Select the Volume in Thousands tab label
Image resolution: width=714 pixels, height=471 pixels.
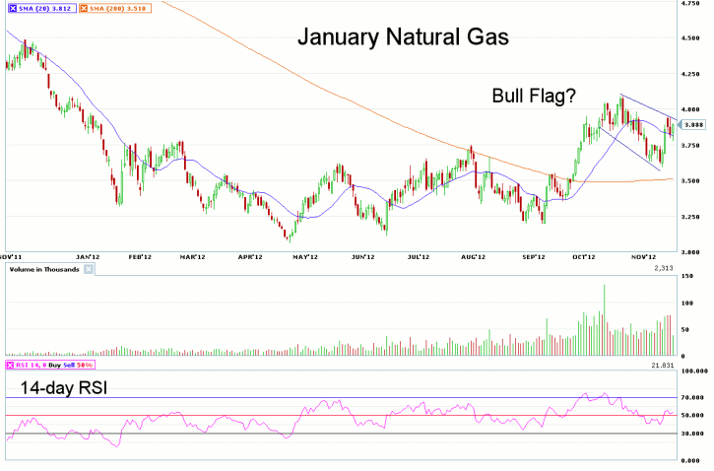(x=43, y=268)
